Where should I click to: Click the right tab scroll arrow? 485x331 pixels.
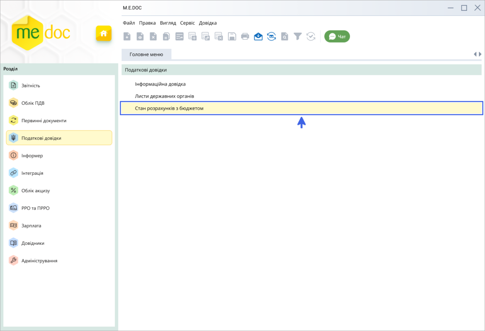tap(480, 54)
